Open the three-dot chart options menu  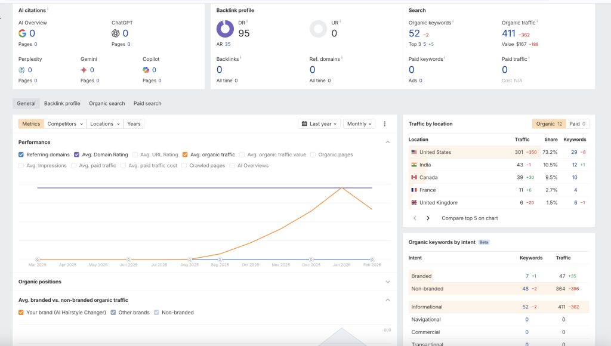click(385, 124)
